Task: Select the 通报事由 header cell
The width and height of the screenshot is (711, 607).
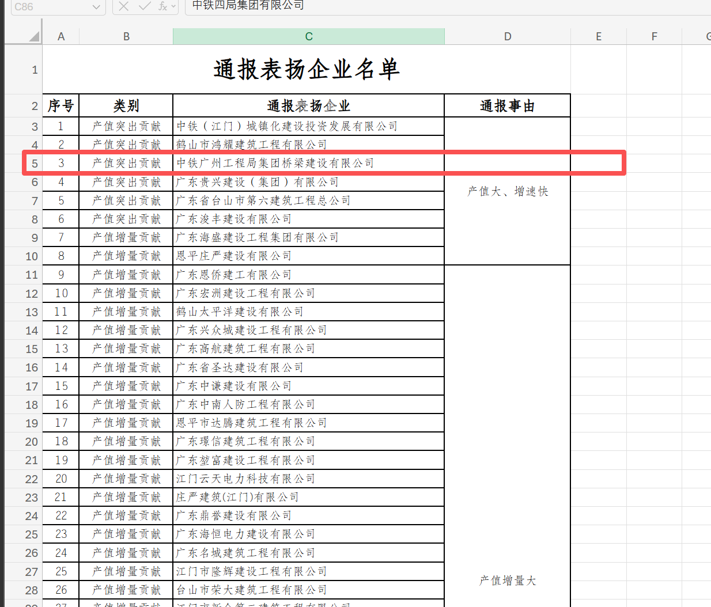Action: 507,106
